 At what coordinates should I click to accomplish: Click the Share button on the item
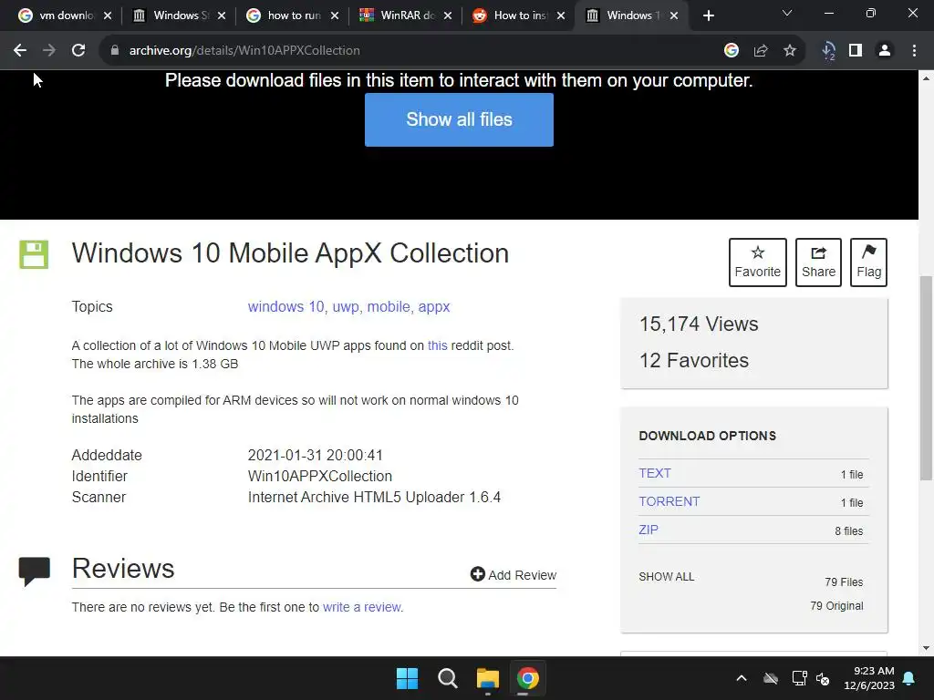[x=818, y=262]
